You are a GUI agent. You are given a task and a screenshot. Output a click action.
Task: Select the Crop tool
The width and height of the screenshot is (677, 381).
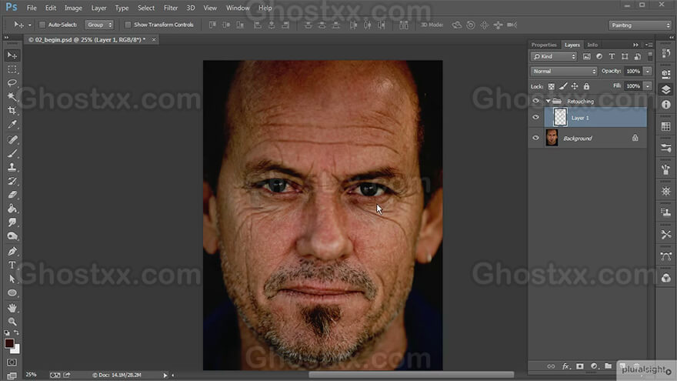(12, 111)
